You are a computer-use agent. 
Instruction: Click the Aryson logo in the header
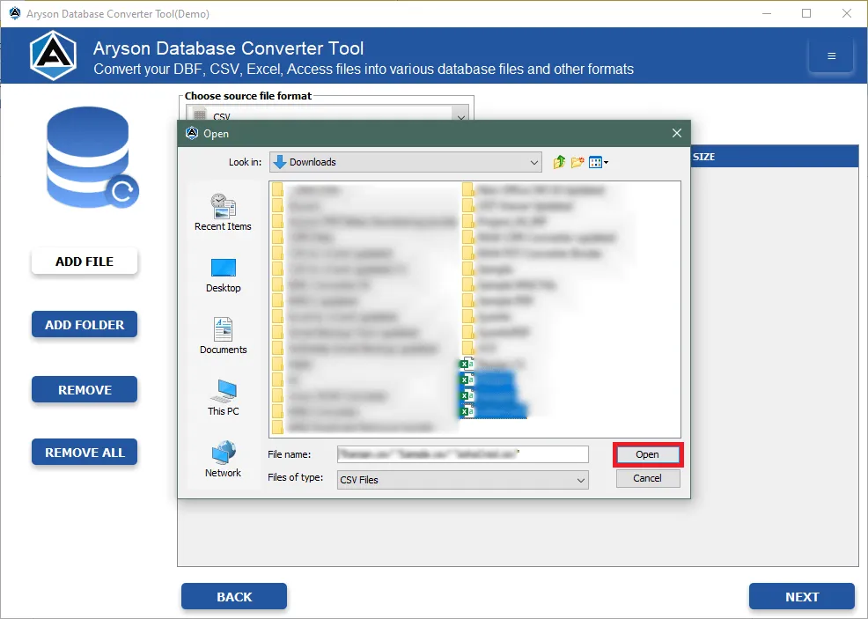53,55
